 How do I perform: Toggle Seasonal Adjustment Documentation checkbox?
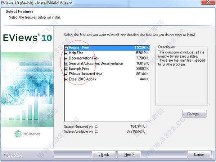pos(66,64)
